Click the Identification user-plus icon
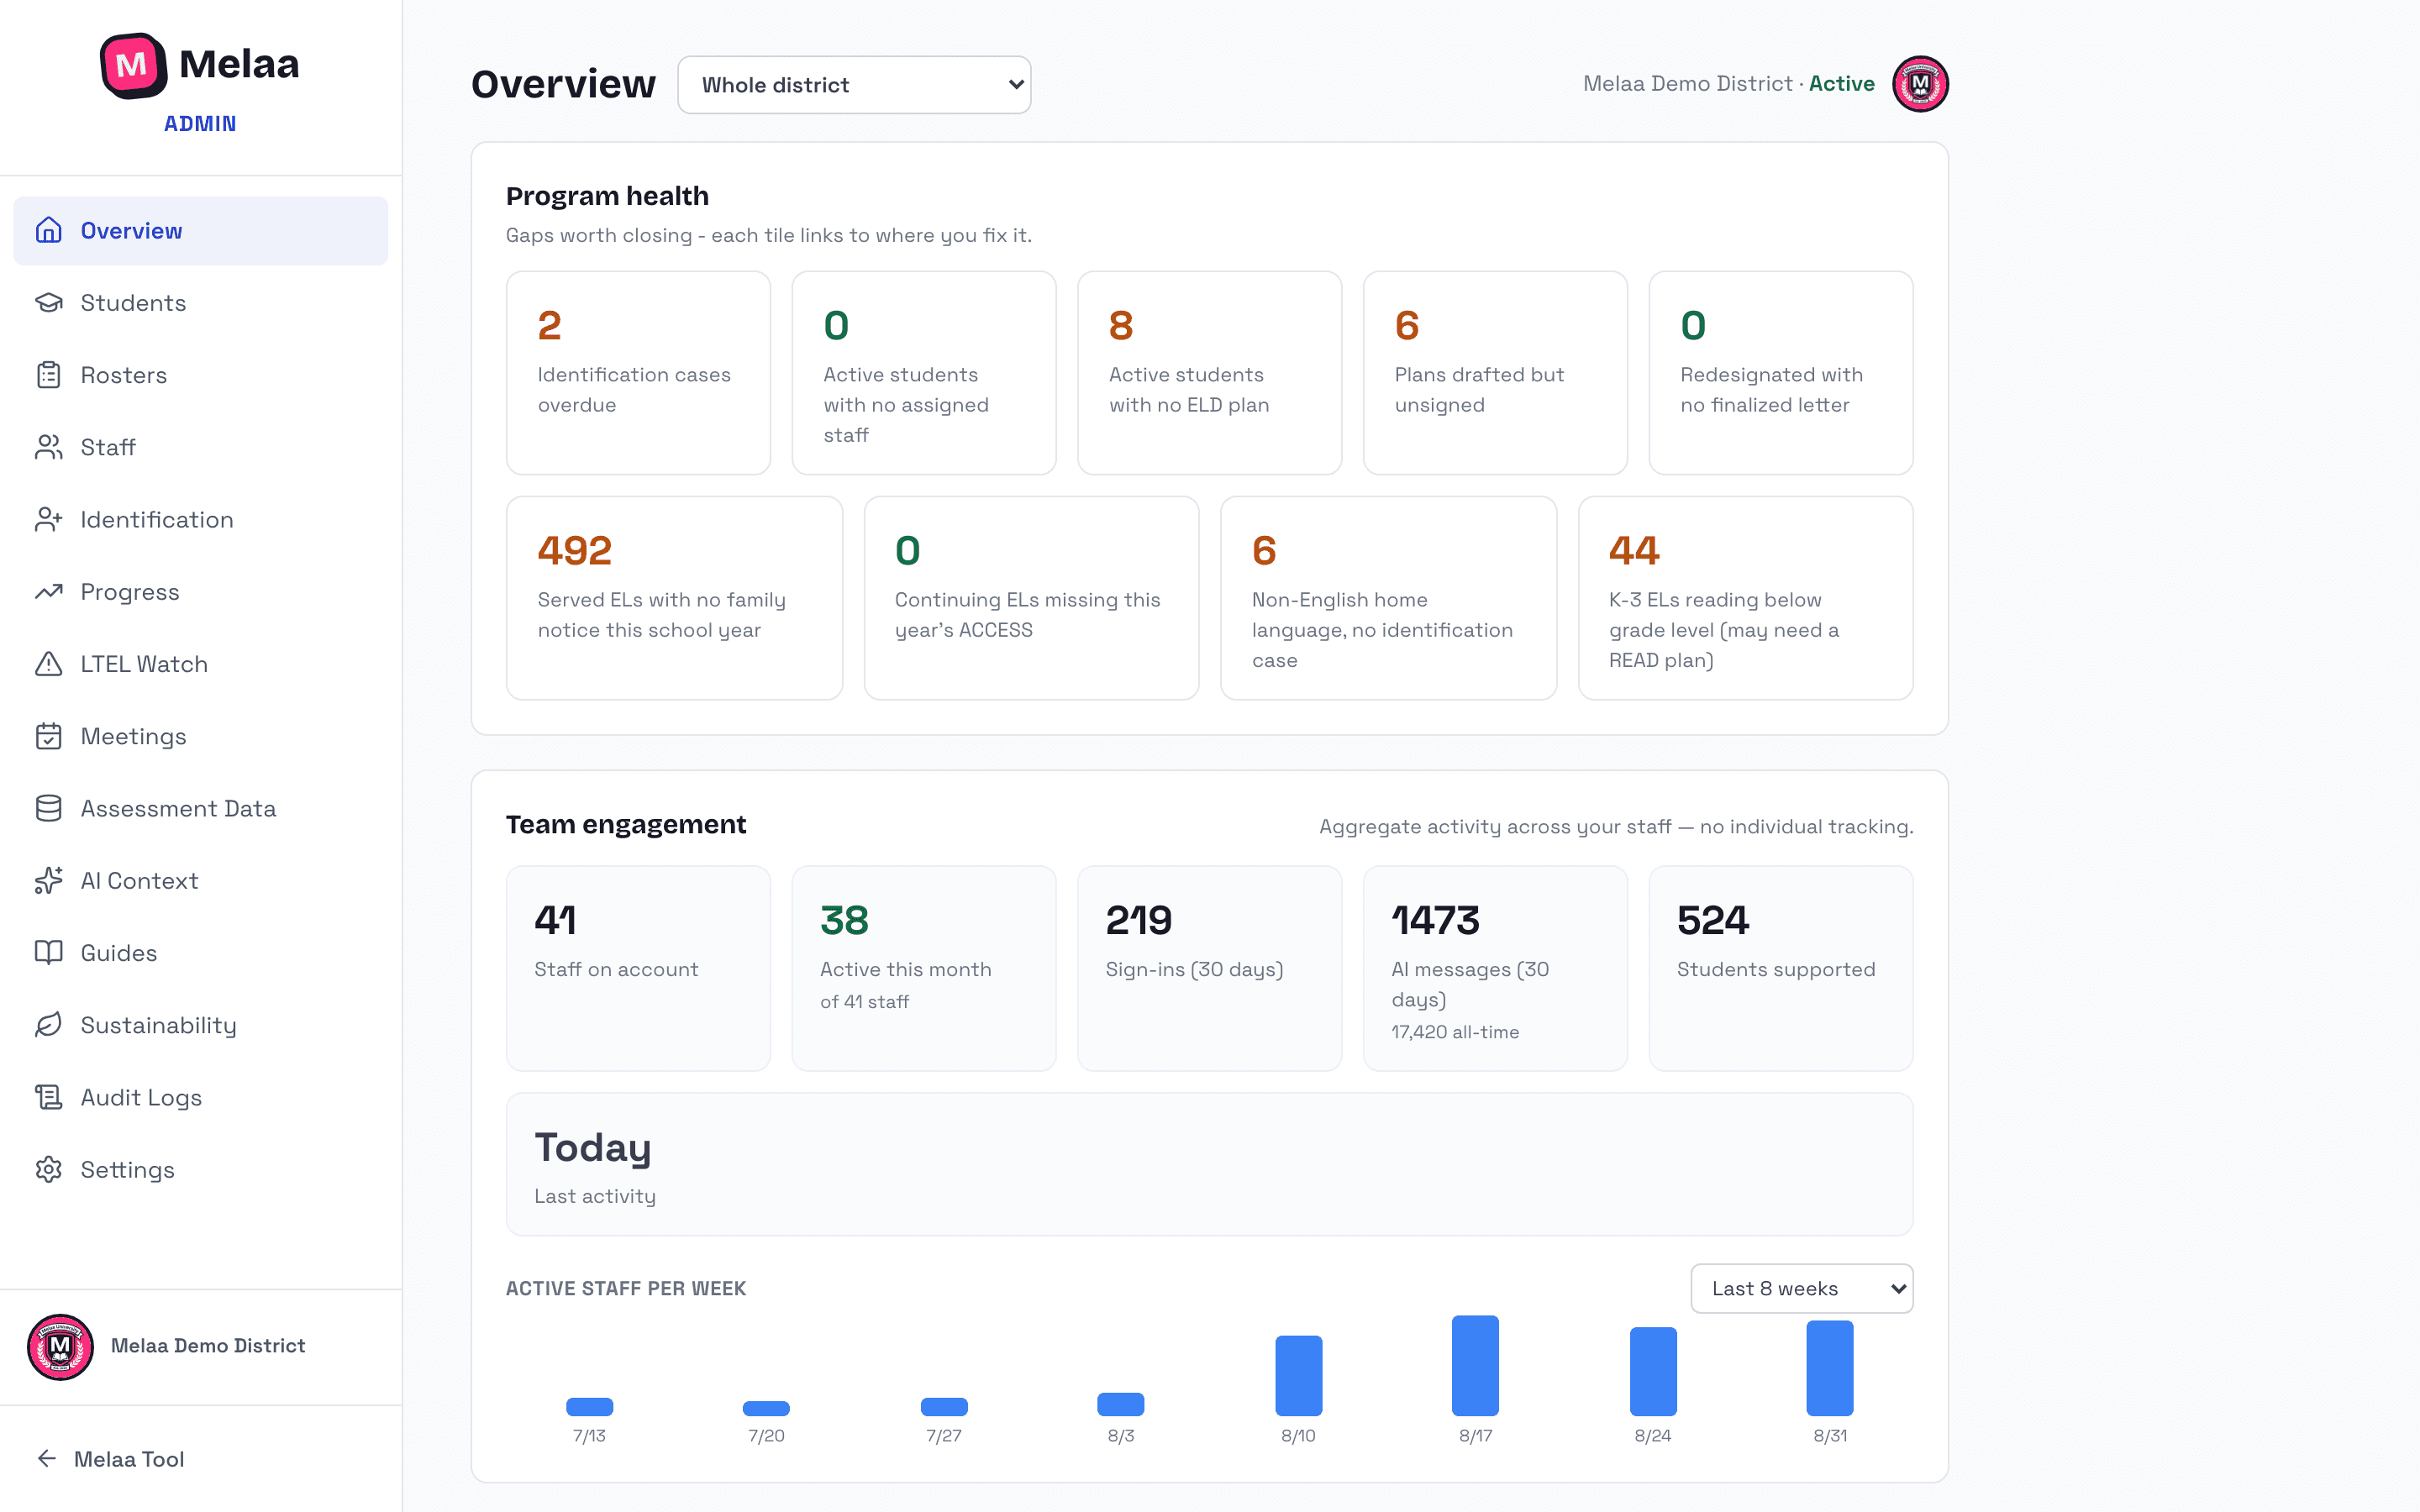Viewport: 2420px width, 1512px height. tap(48, 520)
